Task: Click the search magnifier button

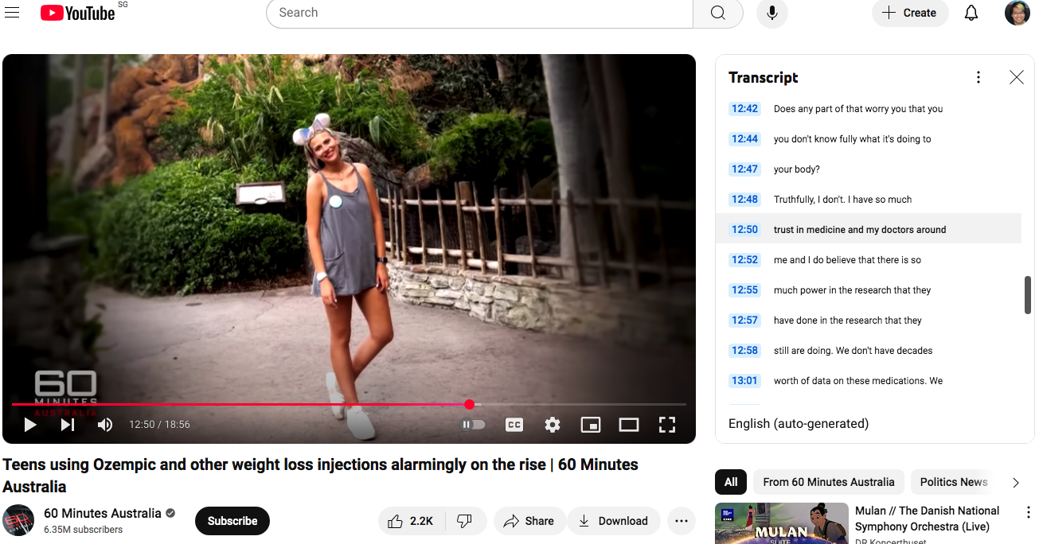Action: tap(717, 14)
